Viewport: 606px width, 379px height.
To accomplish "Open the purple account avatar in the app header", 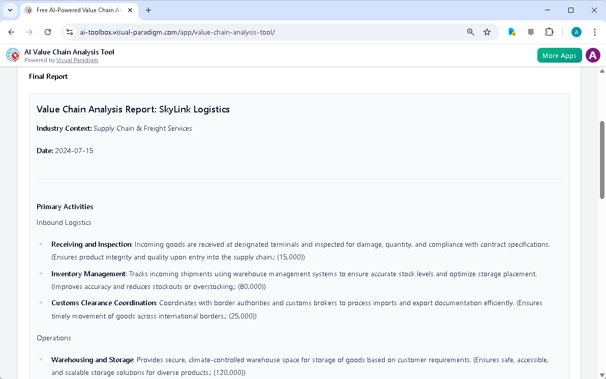I will 593,55.
